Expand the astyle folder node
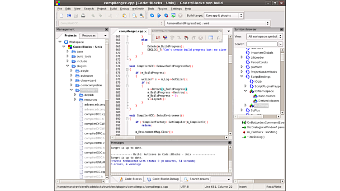 (x=71, y=71)
